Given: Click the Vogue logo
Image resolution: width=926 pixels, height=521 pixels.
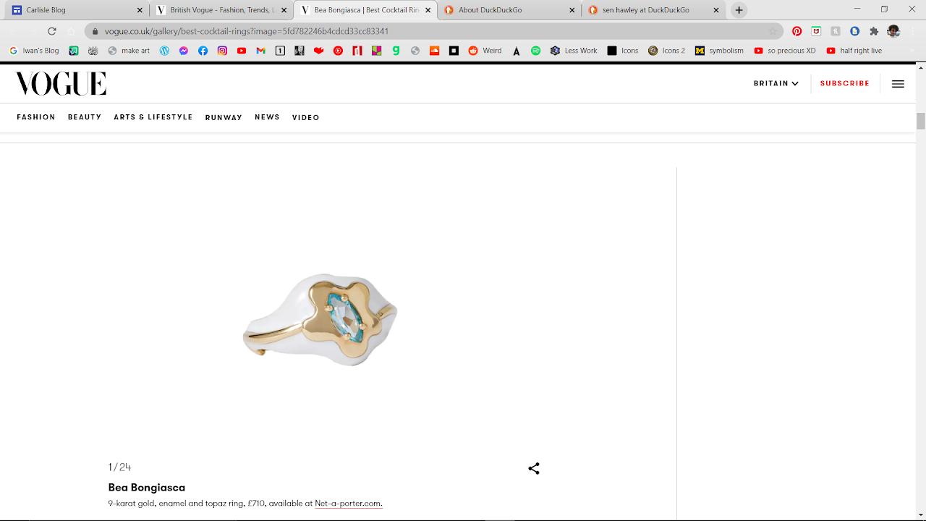Looking at the screenshot, I should (x=61, y=84).
